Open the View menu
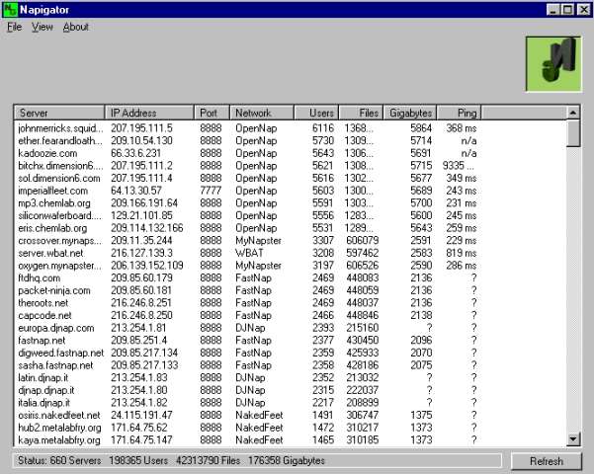594x474 pixels. coord(42,27)
